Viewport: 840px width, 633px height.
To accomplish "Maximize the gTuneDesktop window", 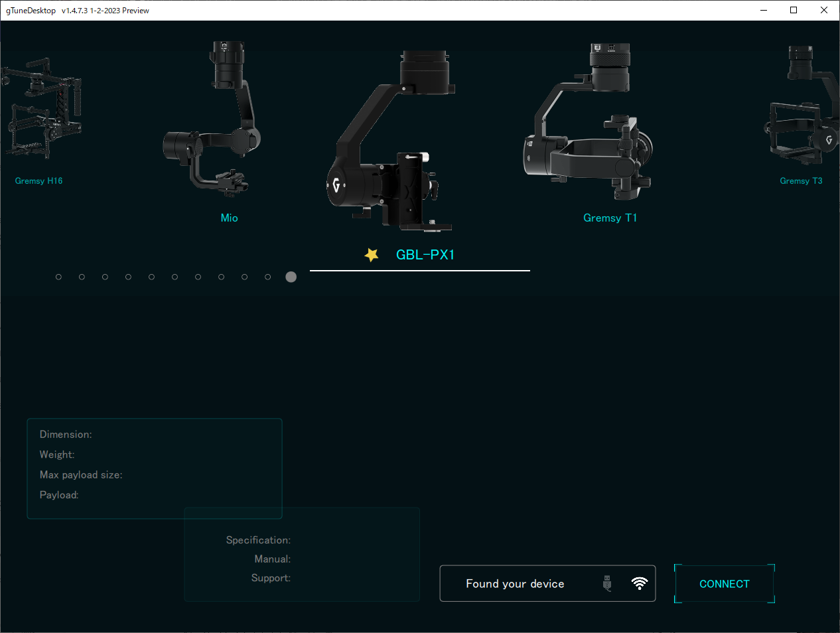I will [794, 10].
